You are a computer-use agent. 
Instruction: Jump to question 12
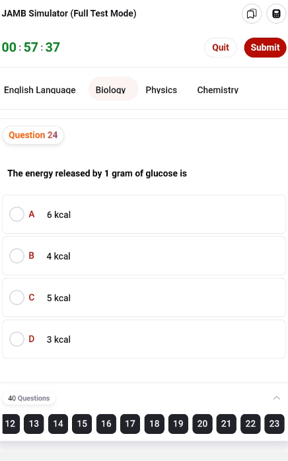click(11, 423)
